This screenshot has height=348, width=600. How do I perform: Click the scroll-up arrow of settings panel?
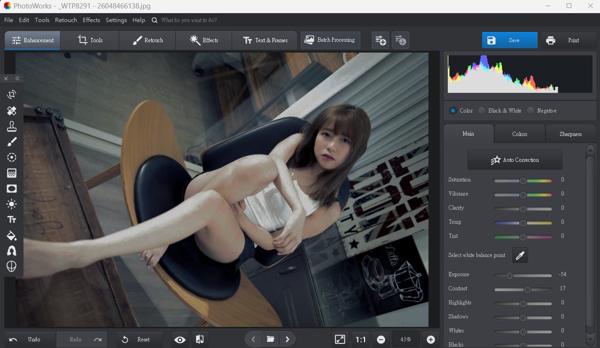click(x=591, y=149)
